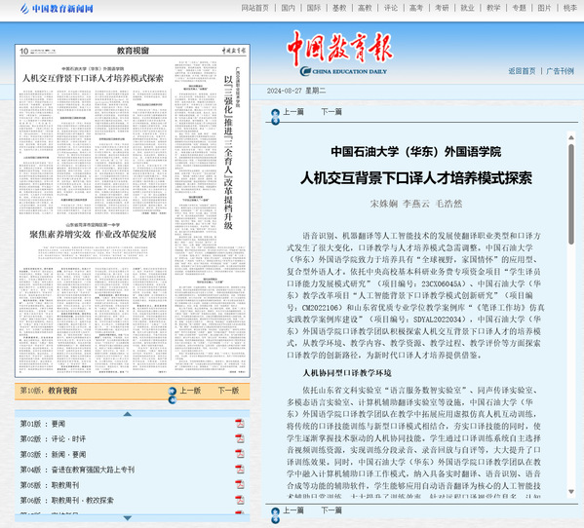Click article scrollbar down arrow
This screenshot has width=584, height=528.
point(571,492)
